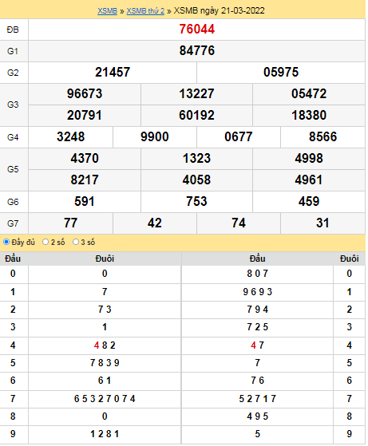
Task: Select the Đầy đủ radio button
Action: point(6,242)
